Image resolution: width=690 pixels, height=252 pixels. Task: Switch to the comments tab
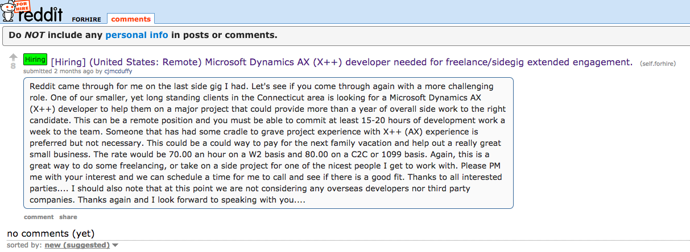131,19
